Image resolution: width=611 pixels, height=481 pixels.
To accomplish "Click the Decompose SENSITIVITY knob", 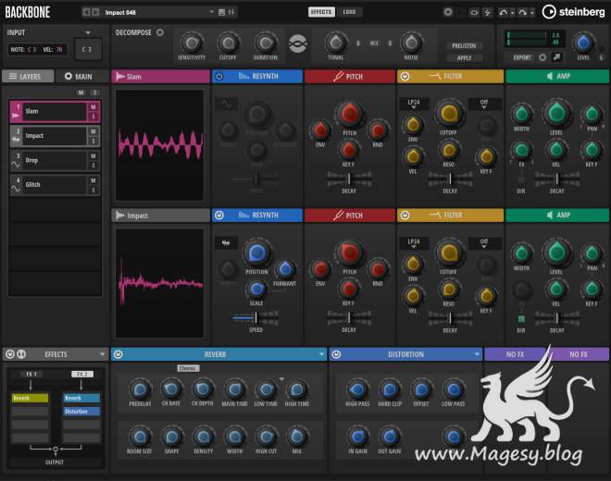I will 192,43.
